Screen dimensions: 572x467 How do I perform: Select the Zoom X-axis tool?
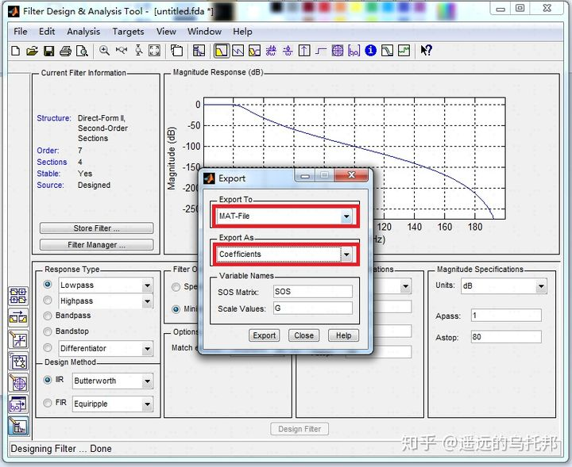(x=121, y=51)
